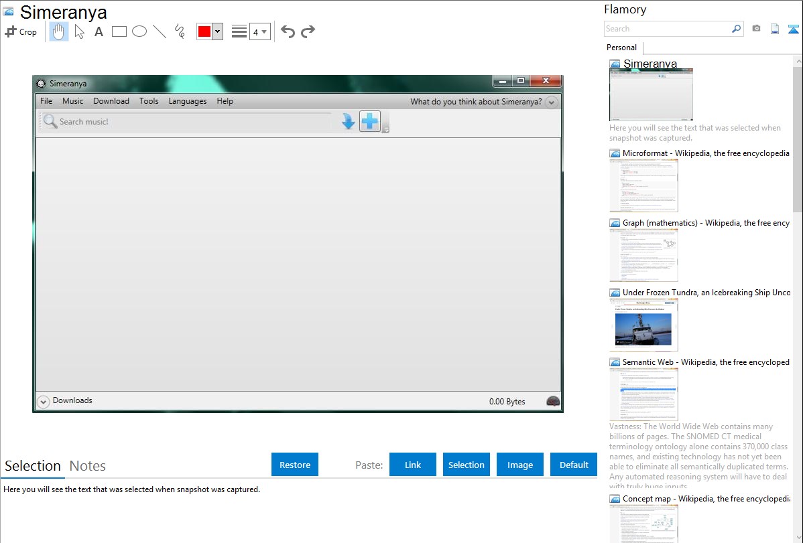
Task: Switch to the Notes tab
Action: [88, 466]
